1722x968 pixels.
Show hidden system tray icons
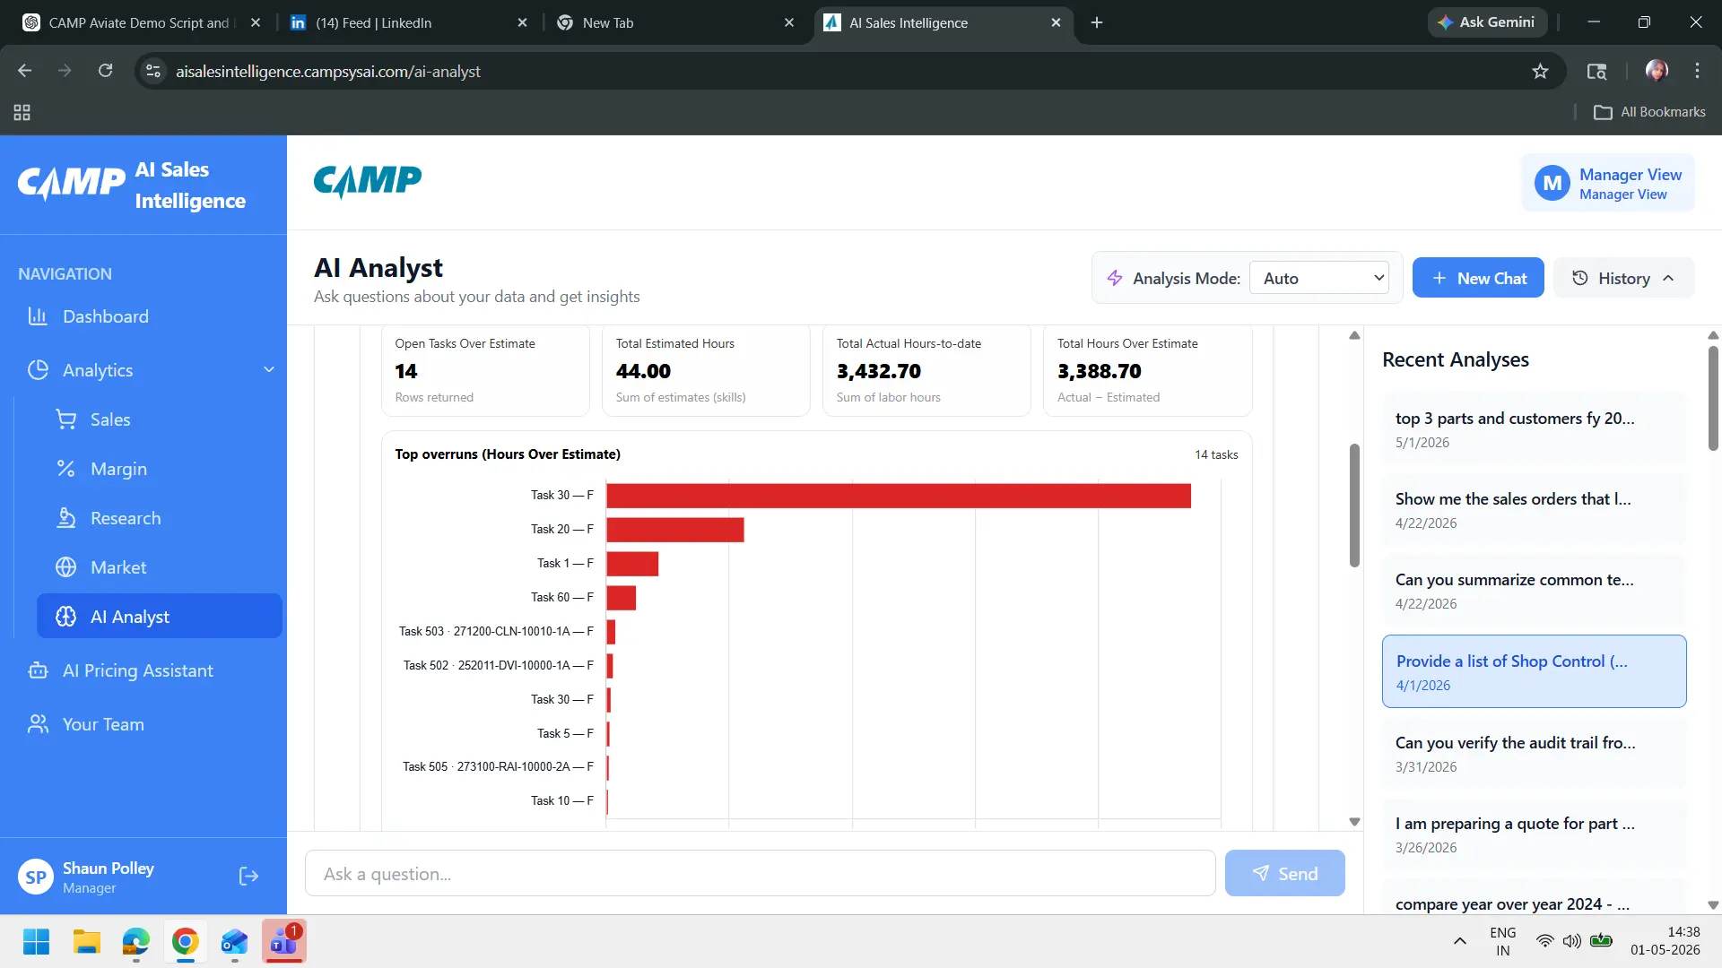tap(1459, 941)
